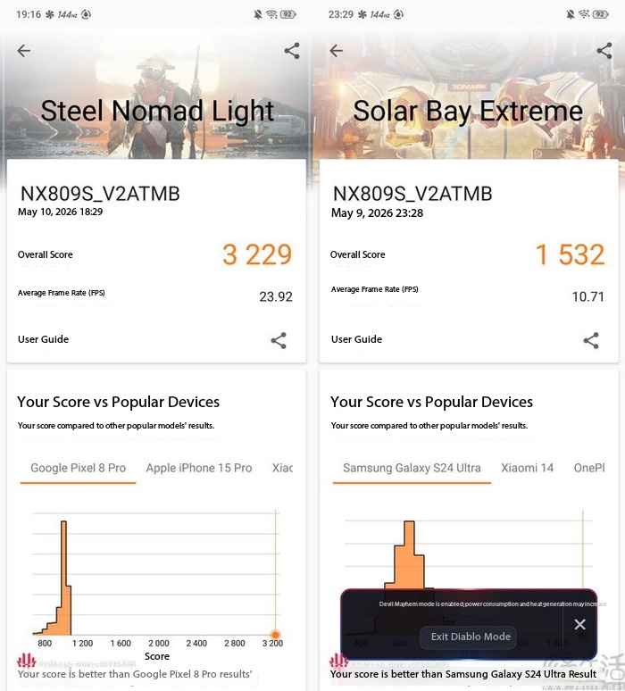Share the 1 532 score card
This screenshot has width=625, height=691.
point(591,340)
